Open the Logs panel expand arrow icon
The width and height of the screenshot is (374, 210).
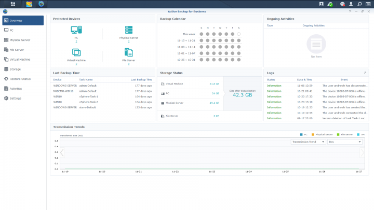pos(365,73)
